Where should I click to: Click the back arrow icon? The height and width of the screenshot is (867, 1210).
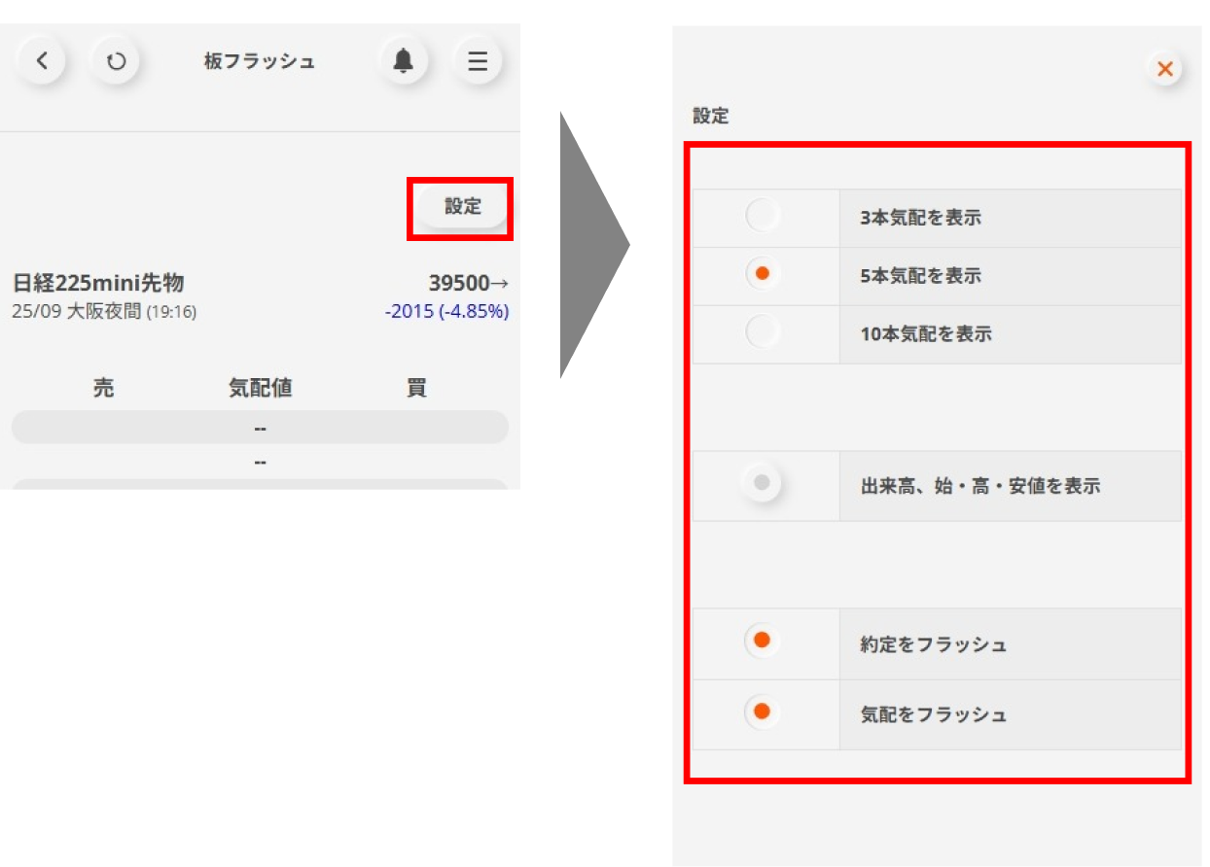click(x=41, y=61)
